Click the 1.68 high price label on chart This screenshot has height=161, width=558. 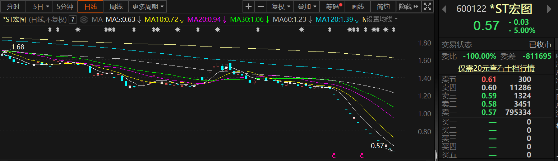[18, 47]
